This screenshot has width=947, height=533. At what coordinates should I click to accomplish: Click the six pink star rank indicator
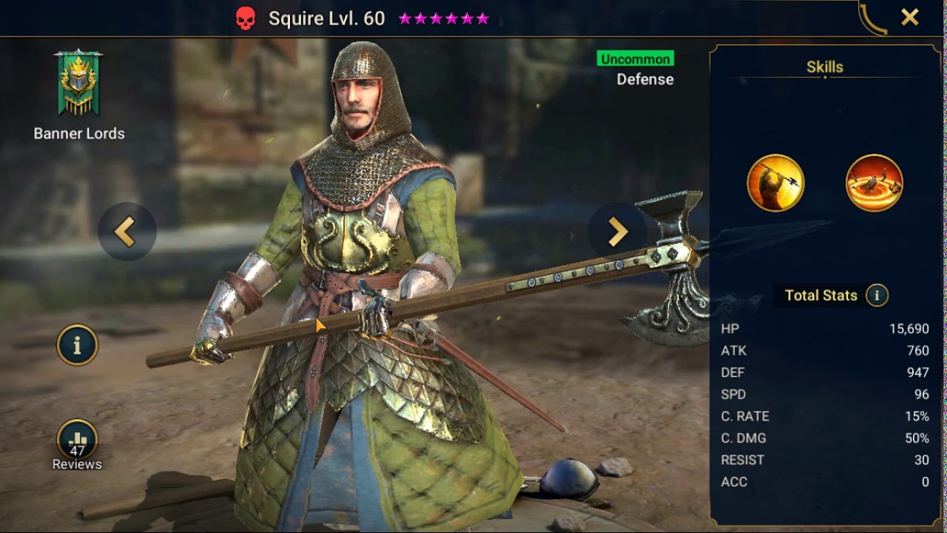point(444,19)
